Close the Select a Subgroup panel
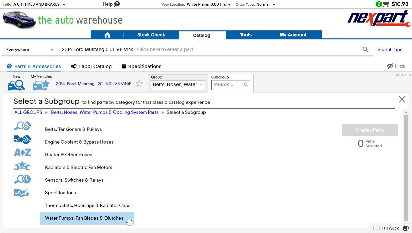Viewport: 412px width, 233px height. [x=402, y=99]
